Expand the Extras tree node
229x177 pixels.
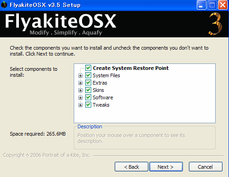coord(80,83)
